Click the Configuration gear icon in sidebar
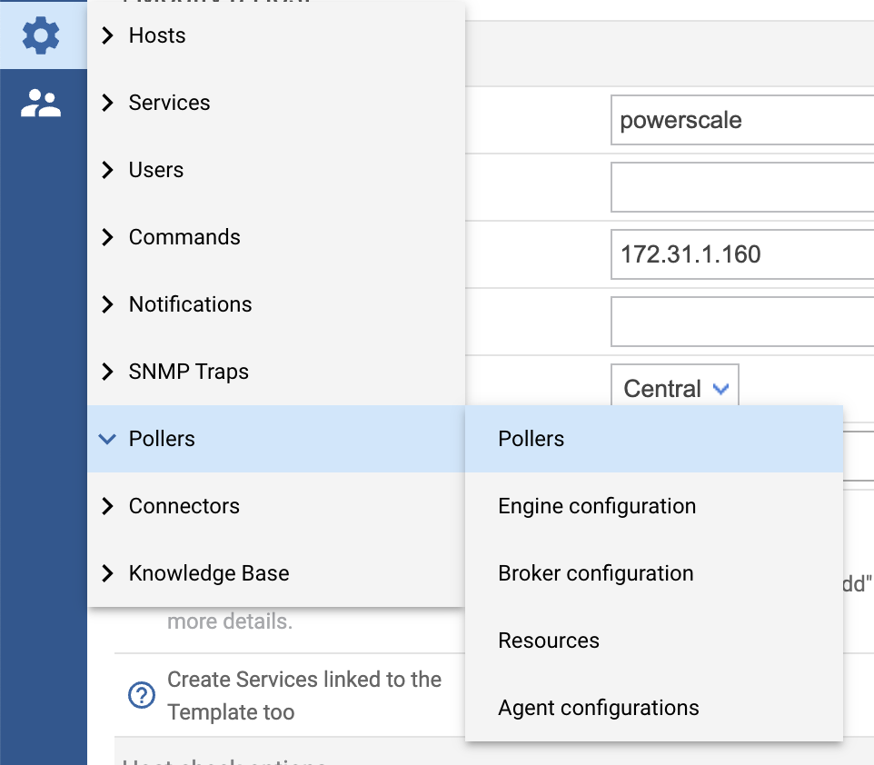 41,35
